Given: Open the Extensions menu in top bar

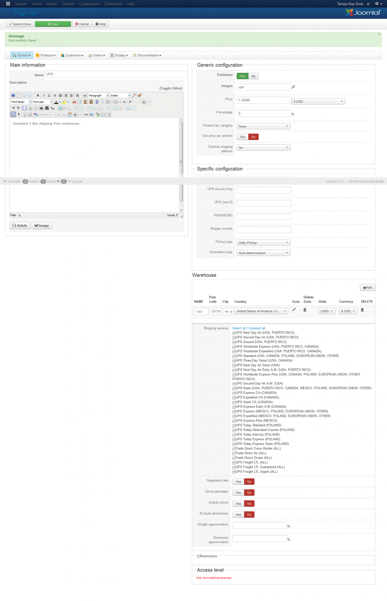Looking at the screenshot, I should [113, 4].
